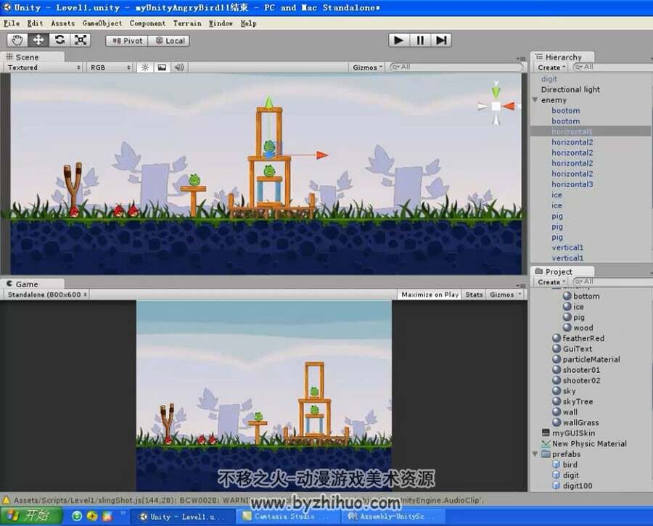Select the Hand tool in toolbar
The height and width of the screenshot is (526, 653).
17,40
